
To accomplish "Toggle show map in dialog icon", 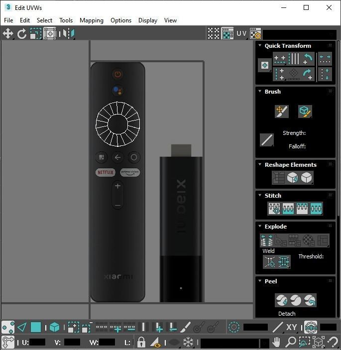I will pyautogui.click(x=227, y=33).
